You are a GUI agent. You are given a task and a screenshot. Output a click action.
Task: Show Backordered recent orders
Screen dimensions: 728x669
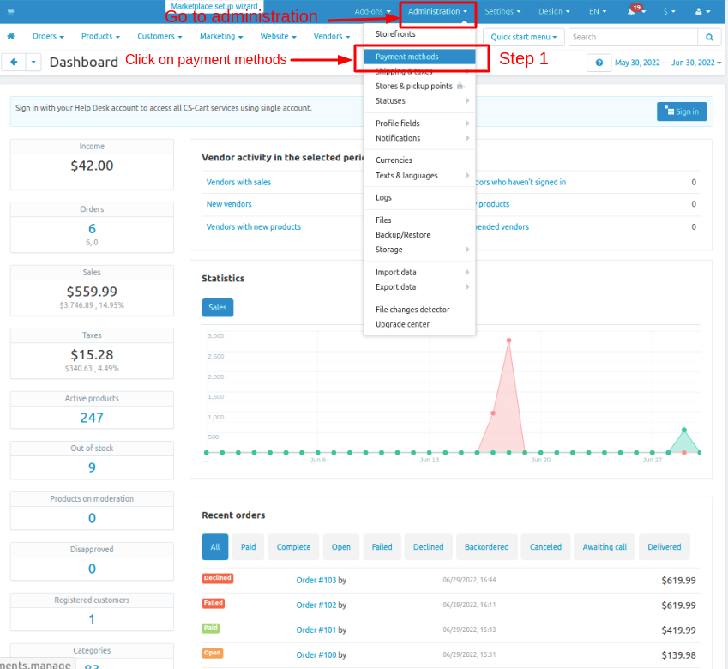tap(486, 547)
